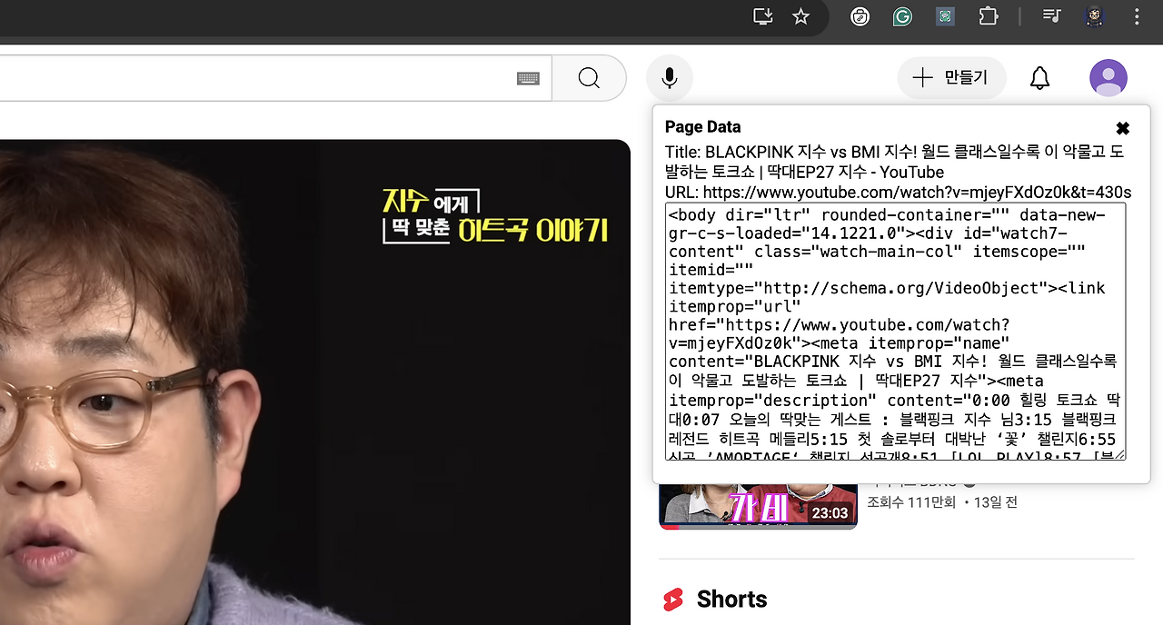
Task: Click the Shorts section heading
Action: 731,600
